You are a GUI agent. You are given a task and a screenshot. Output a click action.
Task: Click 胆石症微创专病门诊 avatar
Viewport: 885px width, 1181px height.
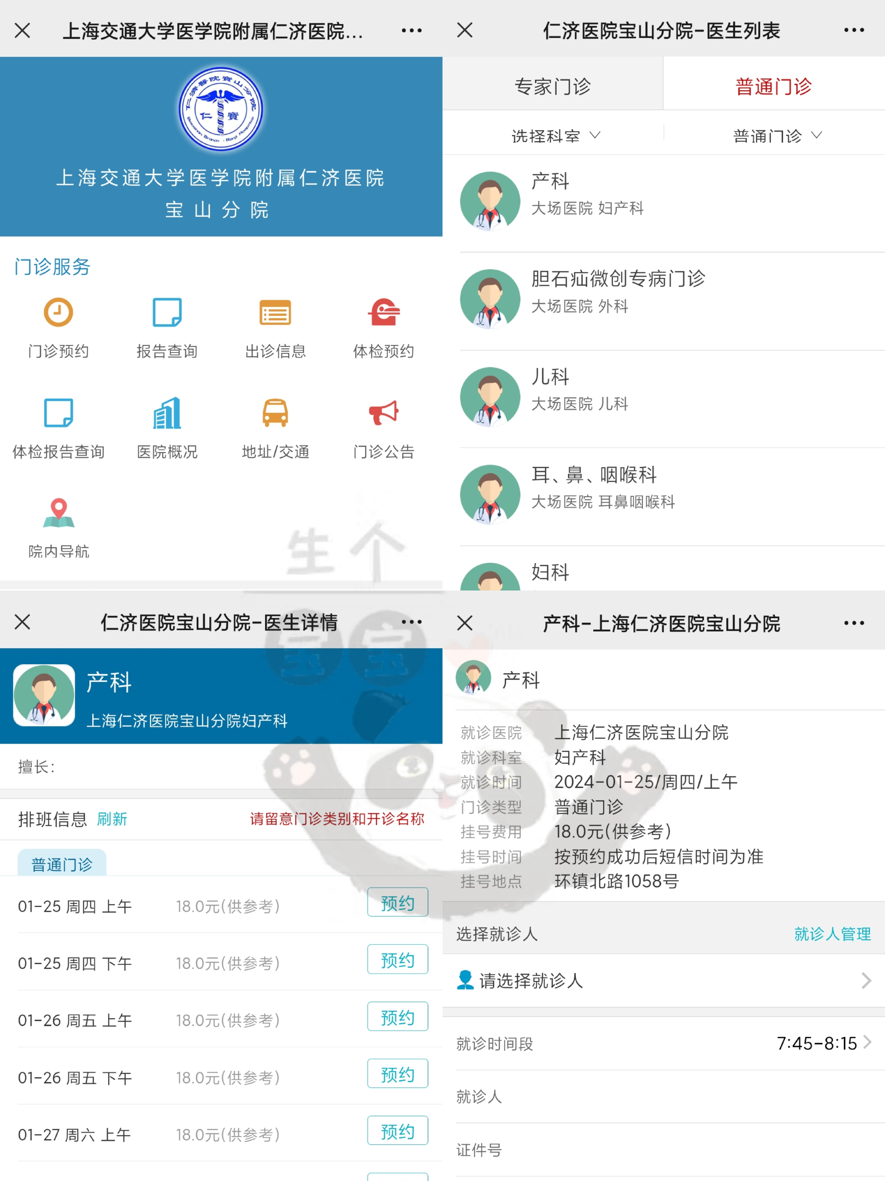pos(490,299)
